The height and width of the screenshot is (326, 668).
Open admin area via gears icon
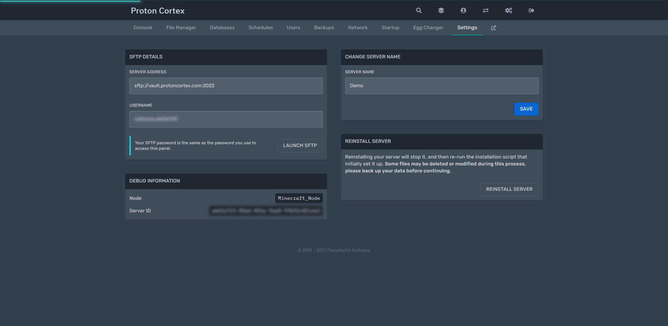click(x=508, y=10)
